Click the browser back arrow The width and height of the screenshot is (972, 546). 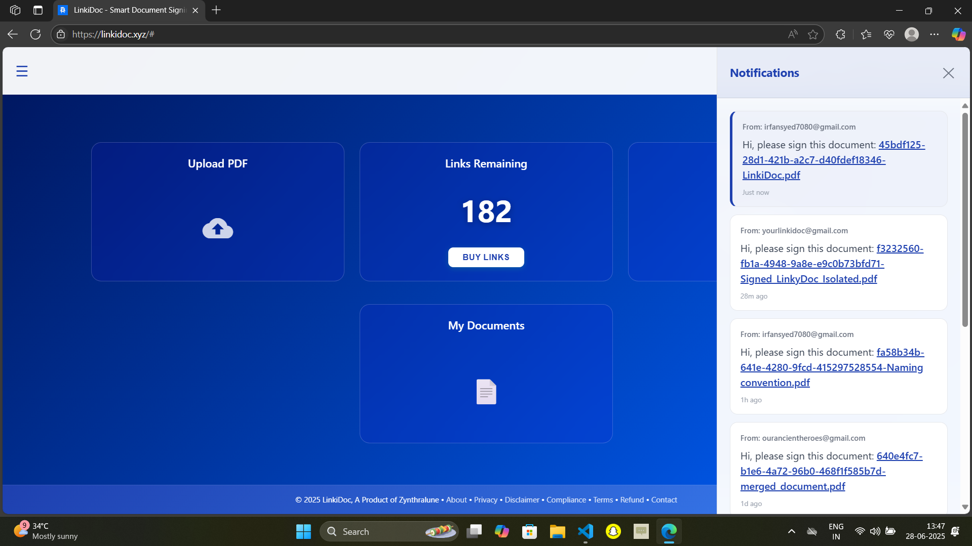[x=13, y=34]
